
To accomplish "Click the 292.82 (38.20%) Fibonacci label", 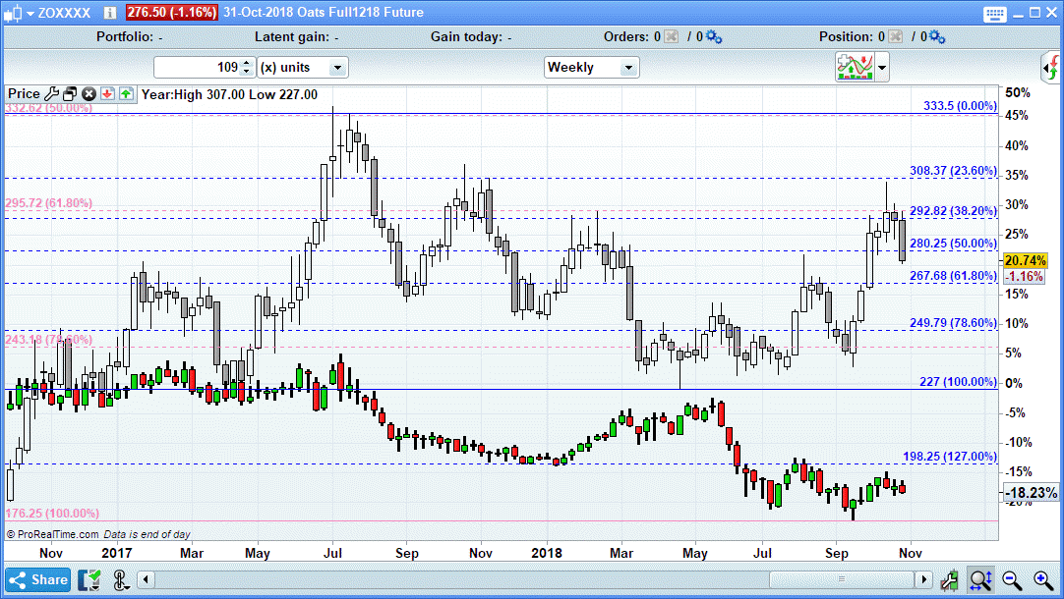I will (954, 211).
